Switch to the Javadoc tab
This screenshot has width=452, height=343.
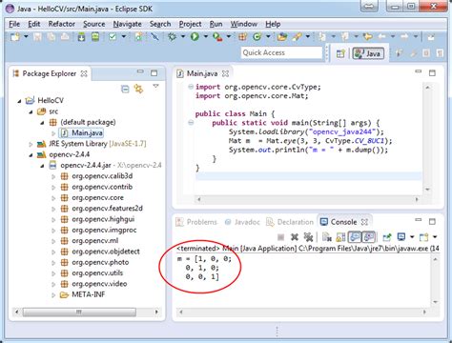[x=242, y=222]
